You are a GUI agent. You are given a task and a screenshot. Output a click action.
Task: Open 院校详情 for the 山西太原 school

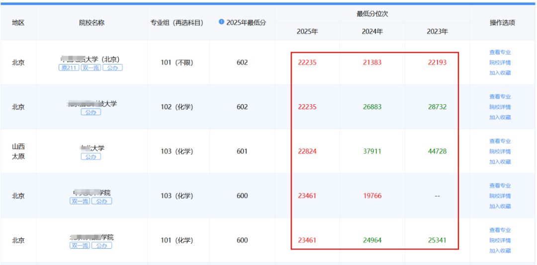pos(500,151)
